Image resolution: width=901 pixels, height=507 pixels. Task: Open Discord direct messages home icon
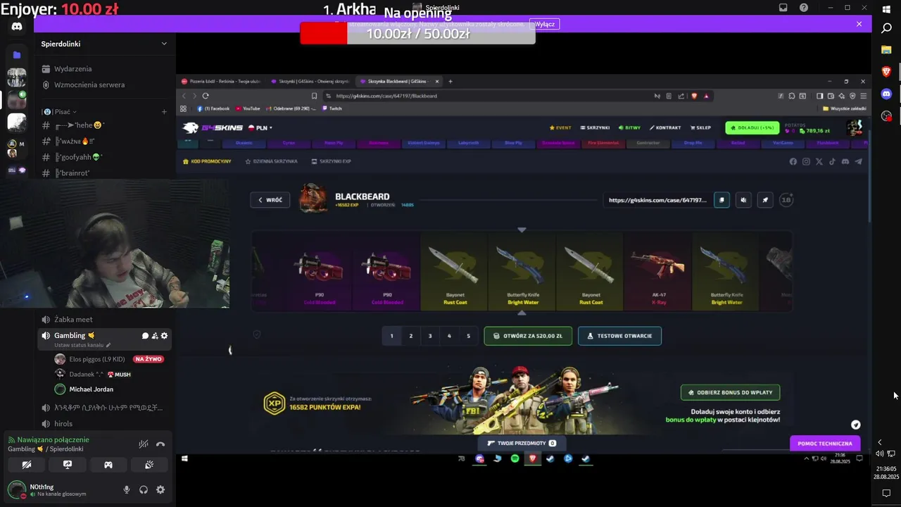click(17, 27)
